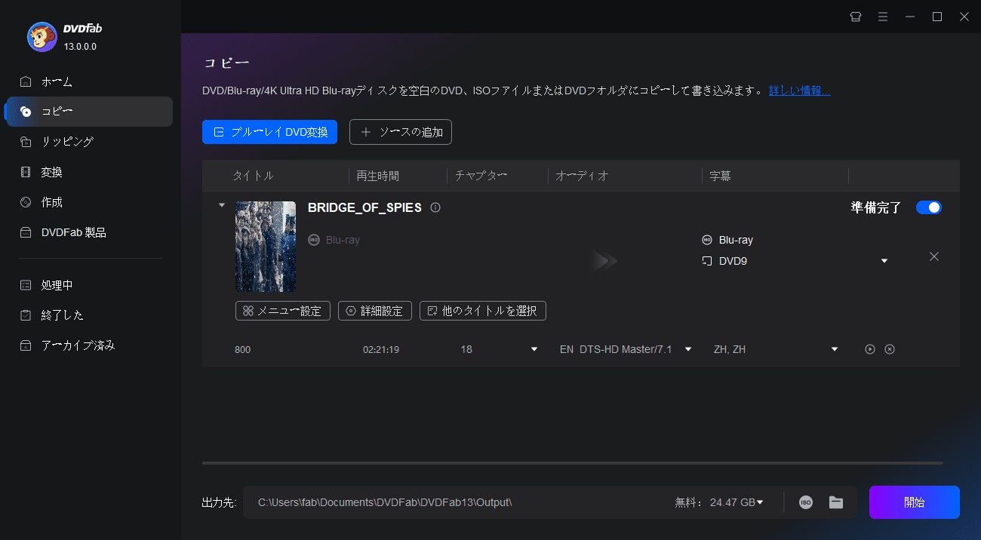
Task: Go to ホーム in the sidebar
Action: [89, 81]
